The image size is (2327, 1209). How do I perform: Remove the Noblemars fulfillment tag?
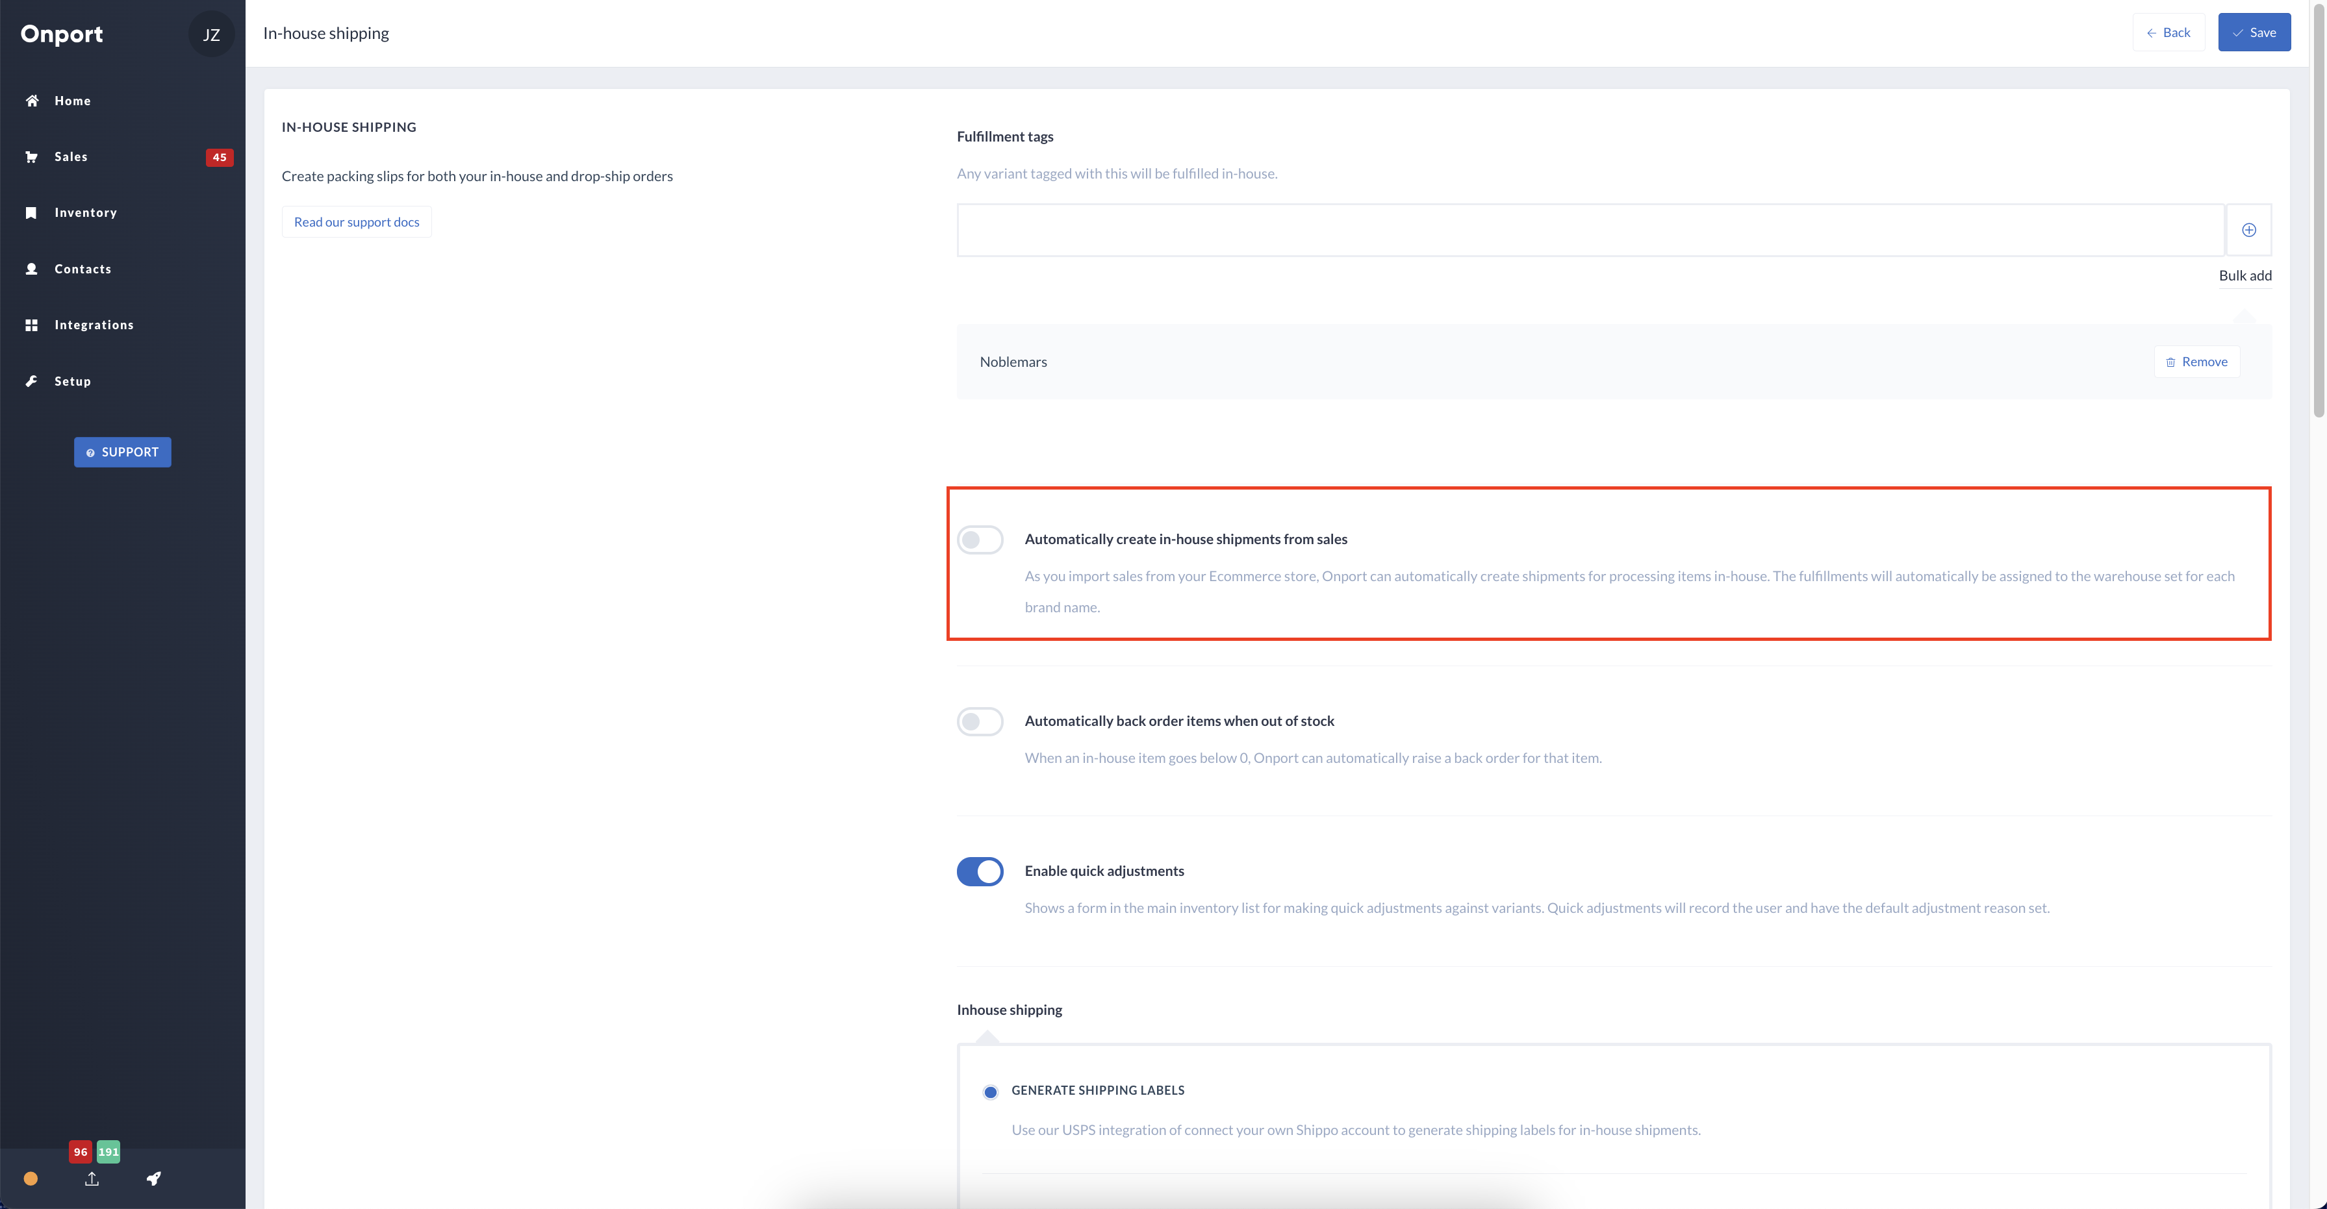click(x=2197, y=362)
